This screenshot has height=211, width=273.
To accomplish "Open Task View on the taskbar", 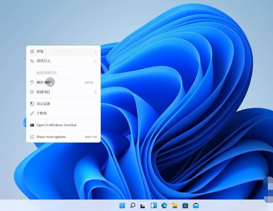I will [x=143, y=206].
